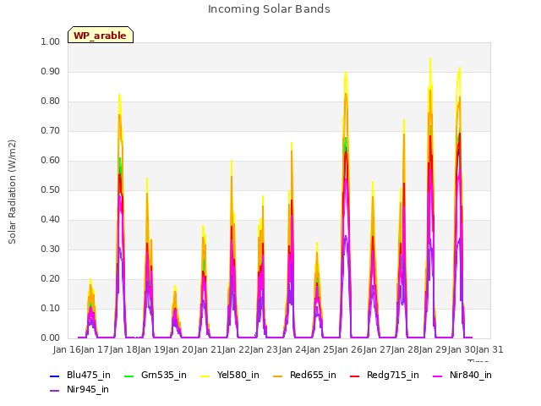Click the orange Red655_in legend swatch
This screenshot has width=541, height=406.
pyautogui.click(x=278, y=376)
